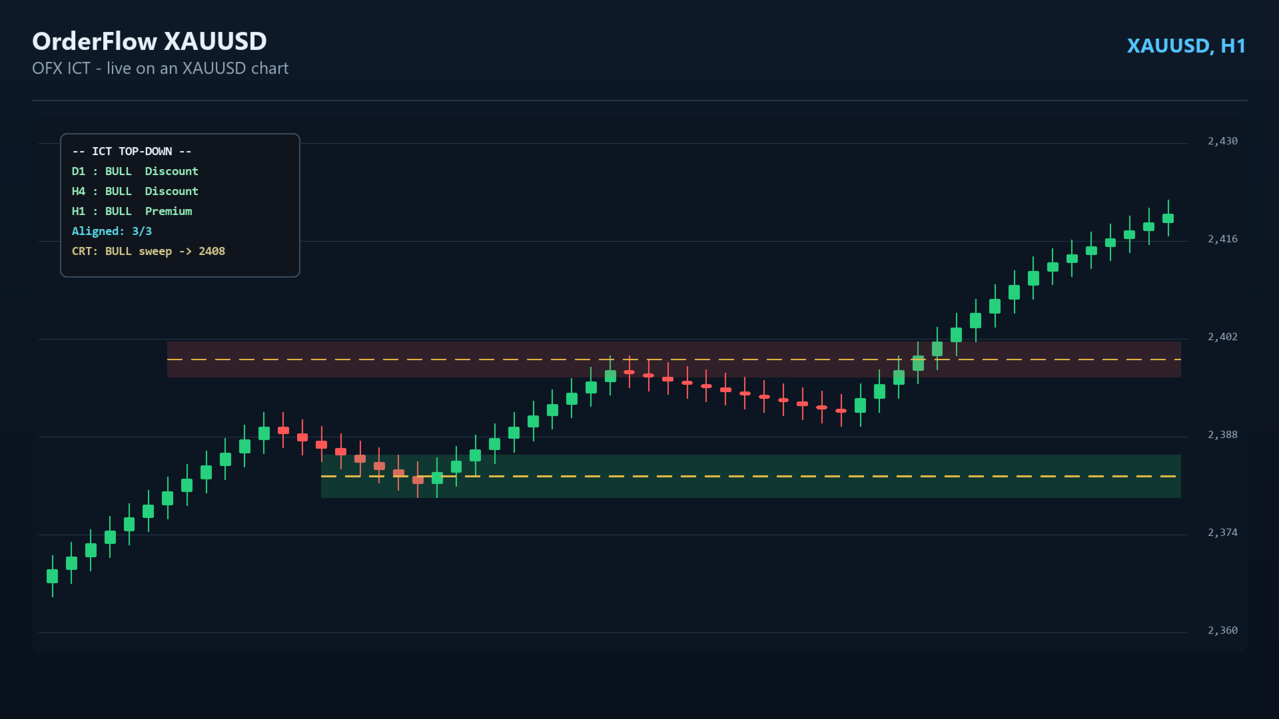This screenshot has width=1279, height=719.
Task: Select the red shaded zone band
Action: (673, 359)
